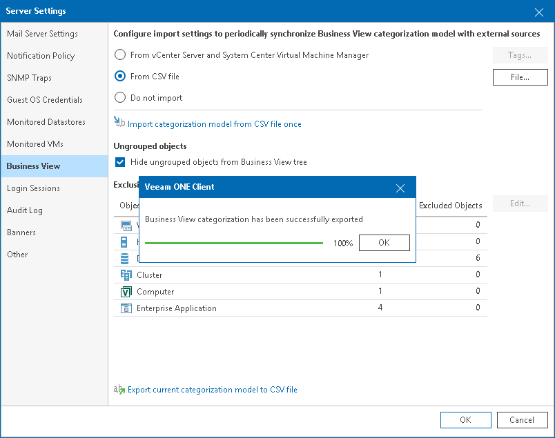Select the From vCenter Server import option
This screenshot has height=438, width=555.
pos(119,54)
